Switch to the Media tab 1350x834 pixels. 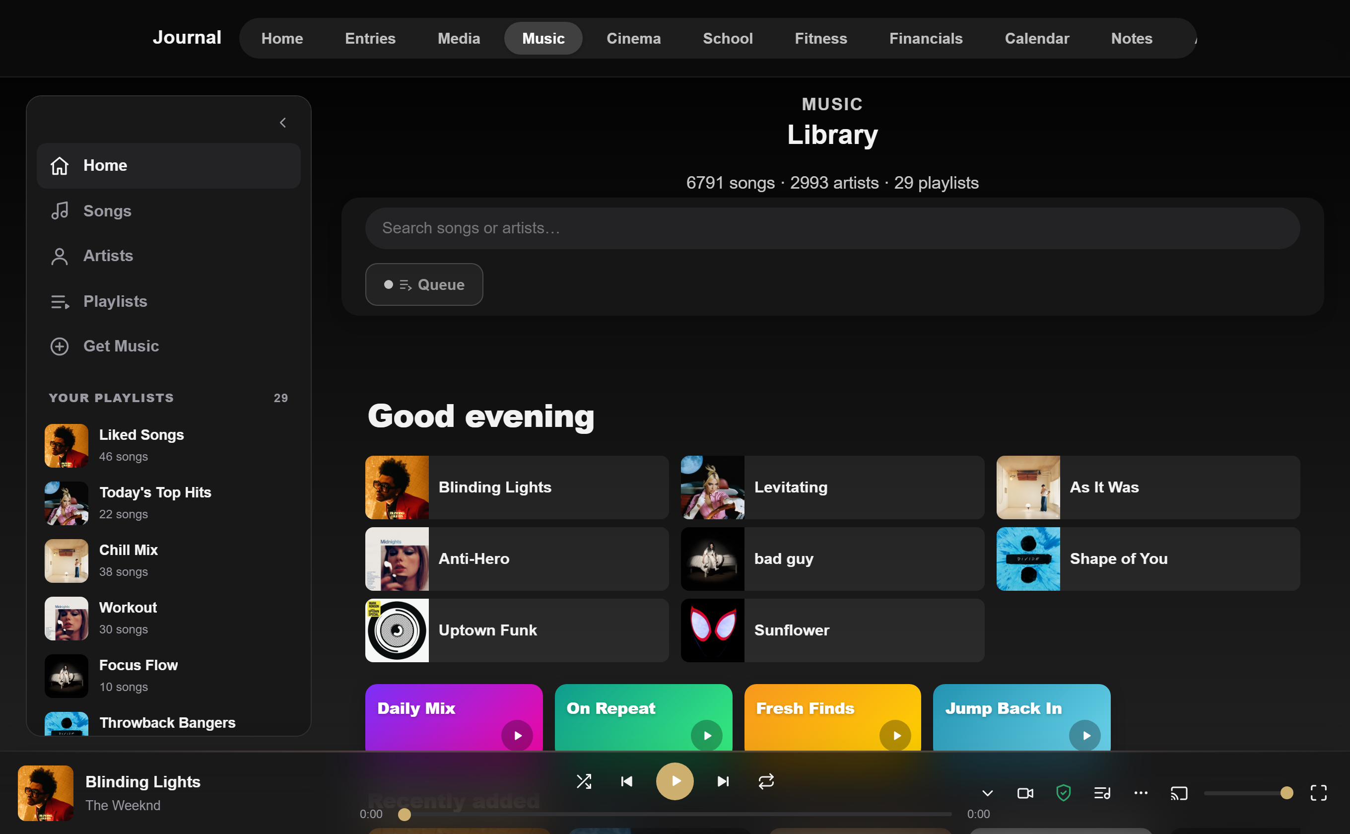point(459,38)
